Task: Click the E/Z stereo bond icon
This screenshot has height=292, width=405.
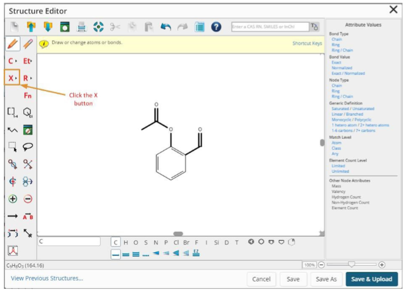Action: tap(196, 253)
